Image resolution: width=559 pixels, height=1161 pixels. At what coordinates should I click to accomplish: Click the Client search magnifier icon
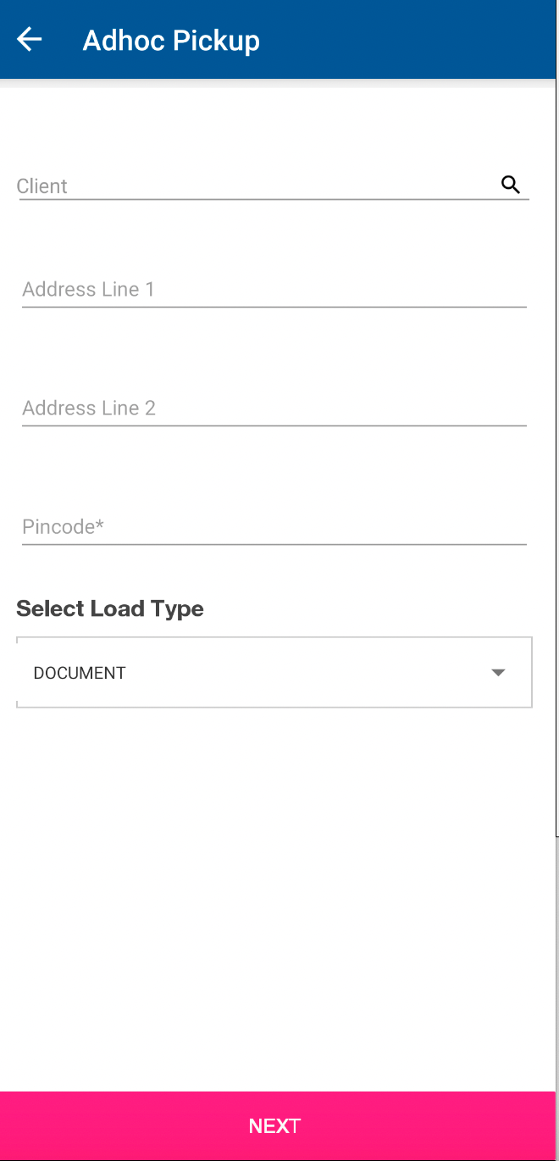tap(511, 185)
